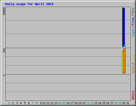Click day label 26 on x-axis

[x=108, y=103]
